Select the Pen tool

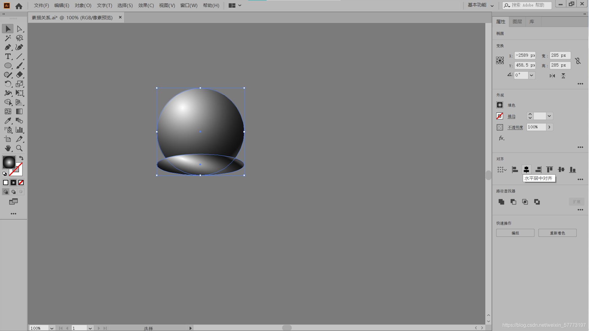(x=8, y=47)
